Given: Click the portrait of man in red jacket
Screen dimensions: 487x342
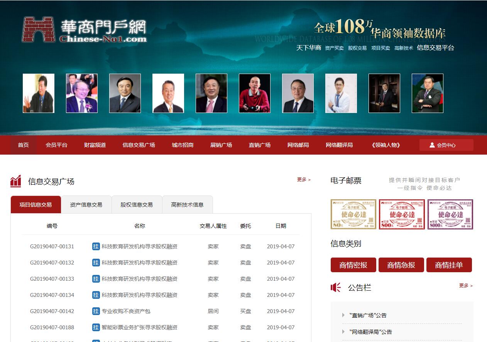Looking at the screenshot, I should click(x=255, y=93).
